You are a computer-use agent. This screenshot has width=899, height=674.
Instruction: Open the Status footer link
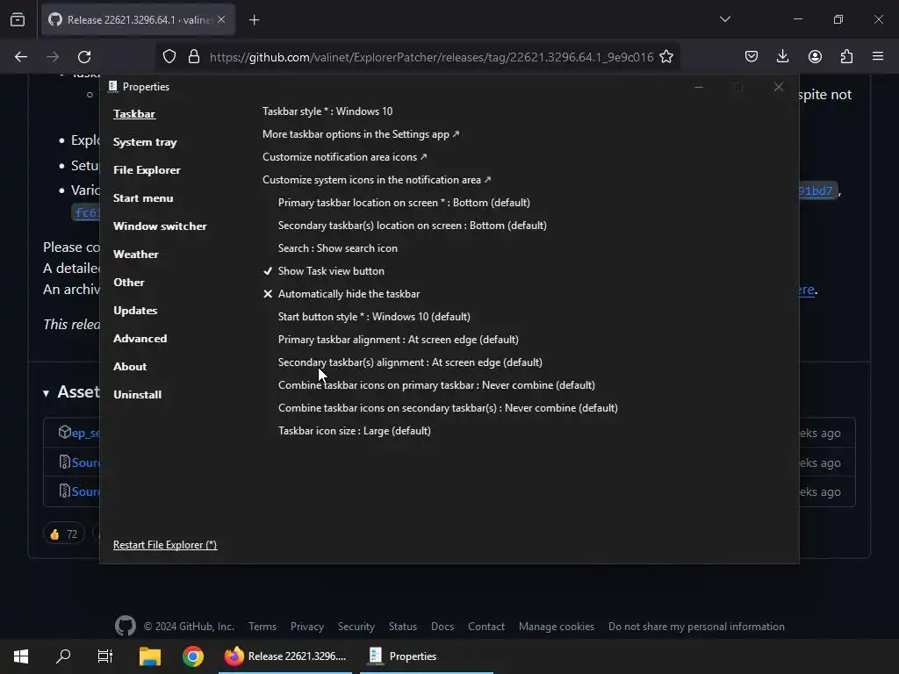pyautogui.click(x=402, y=627)
